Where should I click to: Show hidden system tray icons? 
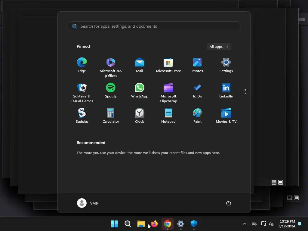(245, 224)
